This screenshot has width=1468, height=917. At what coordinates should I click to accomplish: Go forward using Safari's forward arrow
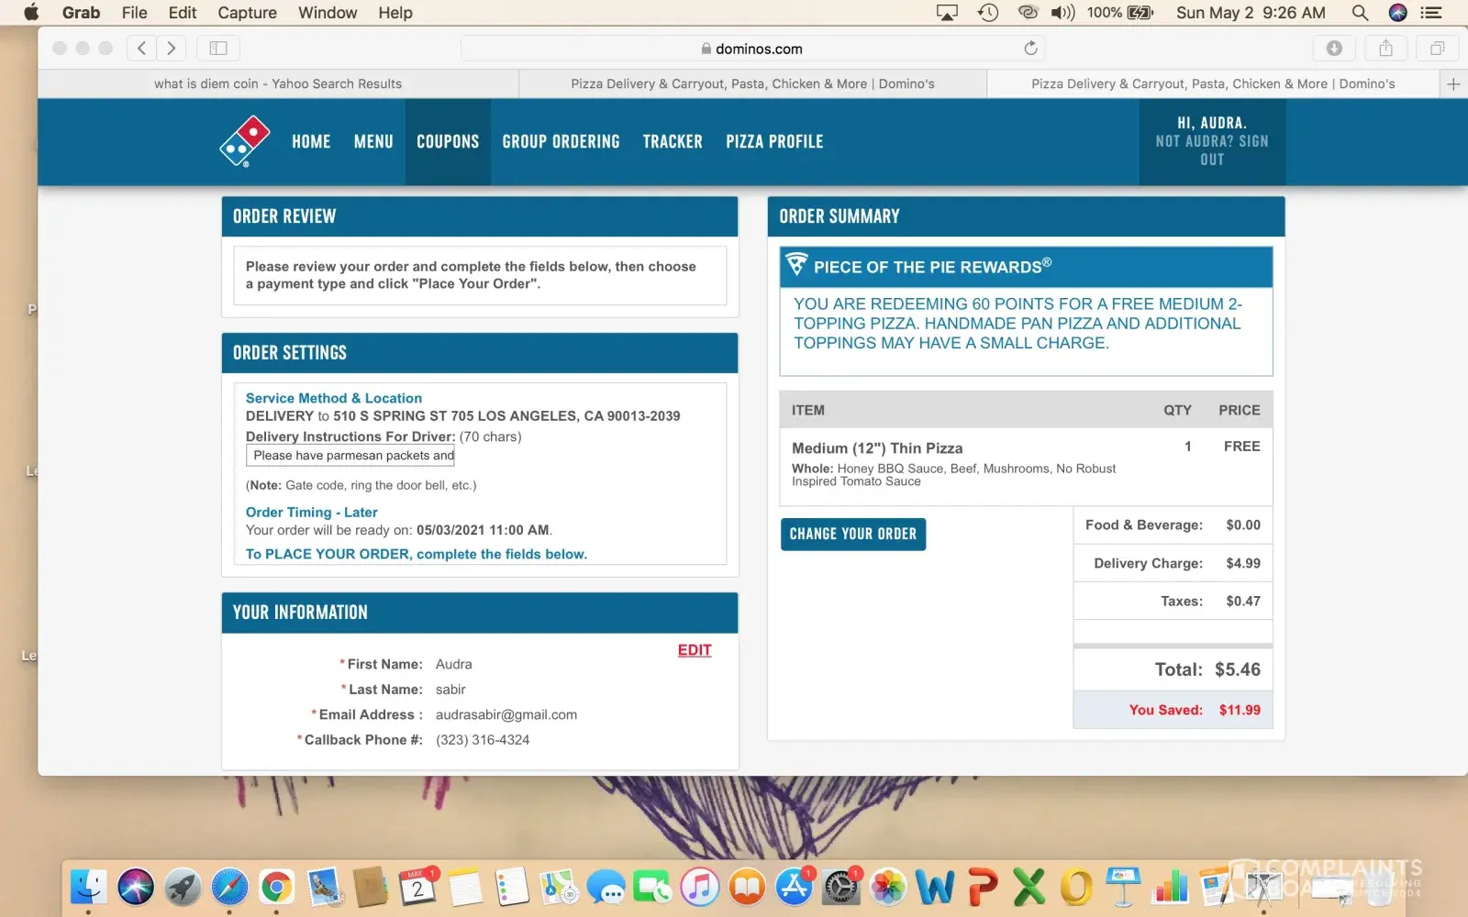(x=171, y=49)
